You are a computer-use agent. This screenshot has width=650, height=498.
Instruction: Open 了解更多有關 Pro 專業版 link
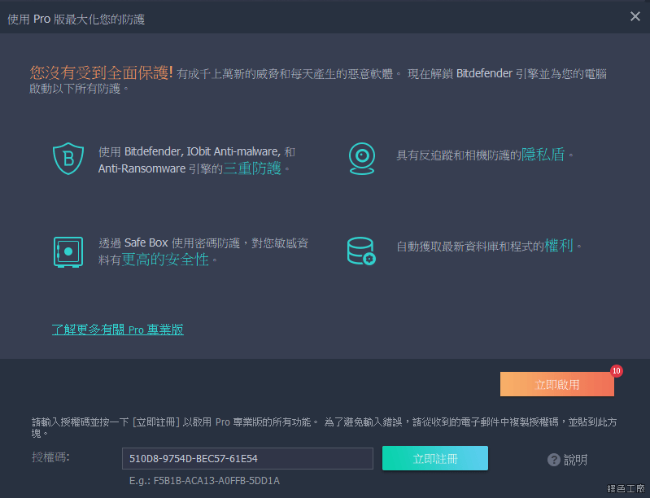pyautogui.click(x=118, y=330)
